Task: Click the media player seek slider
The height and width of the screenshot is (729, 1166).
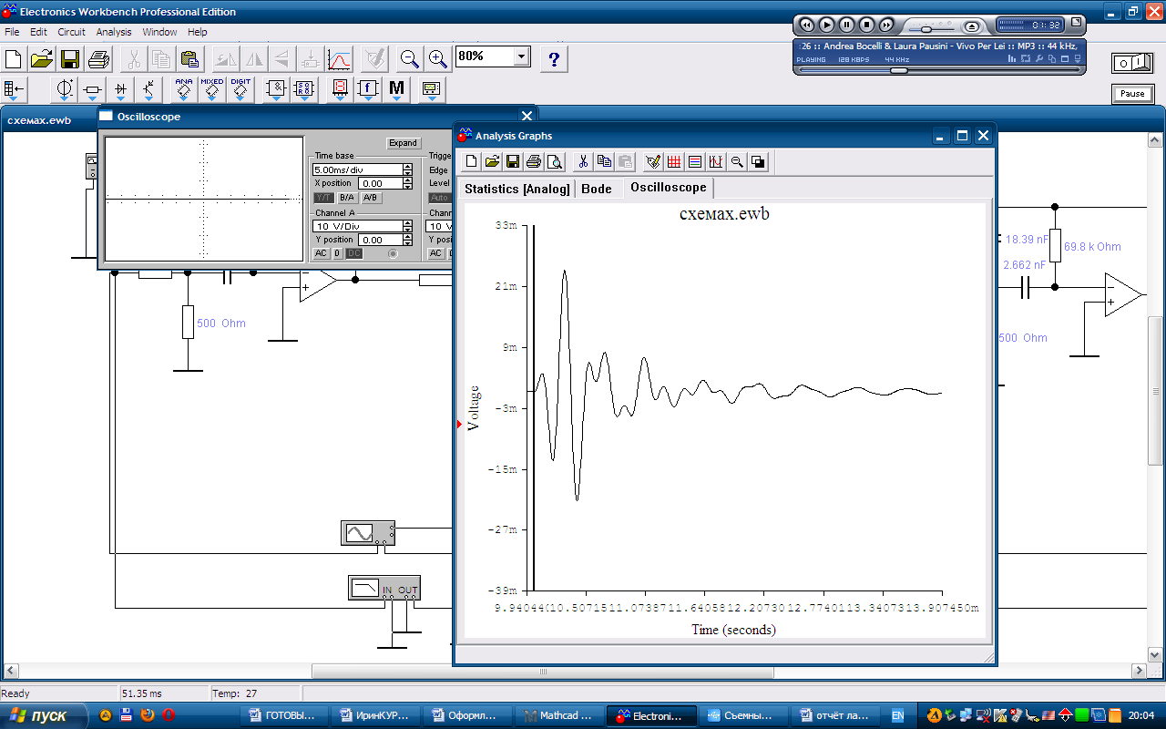Action: (x=898, y=70)
